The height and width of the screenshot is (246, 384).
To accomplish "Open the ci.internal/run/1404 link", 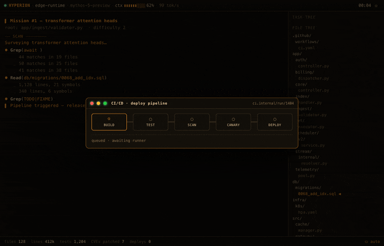I will pyautogui.click(x=273, y=103).
